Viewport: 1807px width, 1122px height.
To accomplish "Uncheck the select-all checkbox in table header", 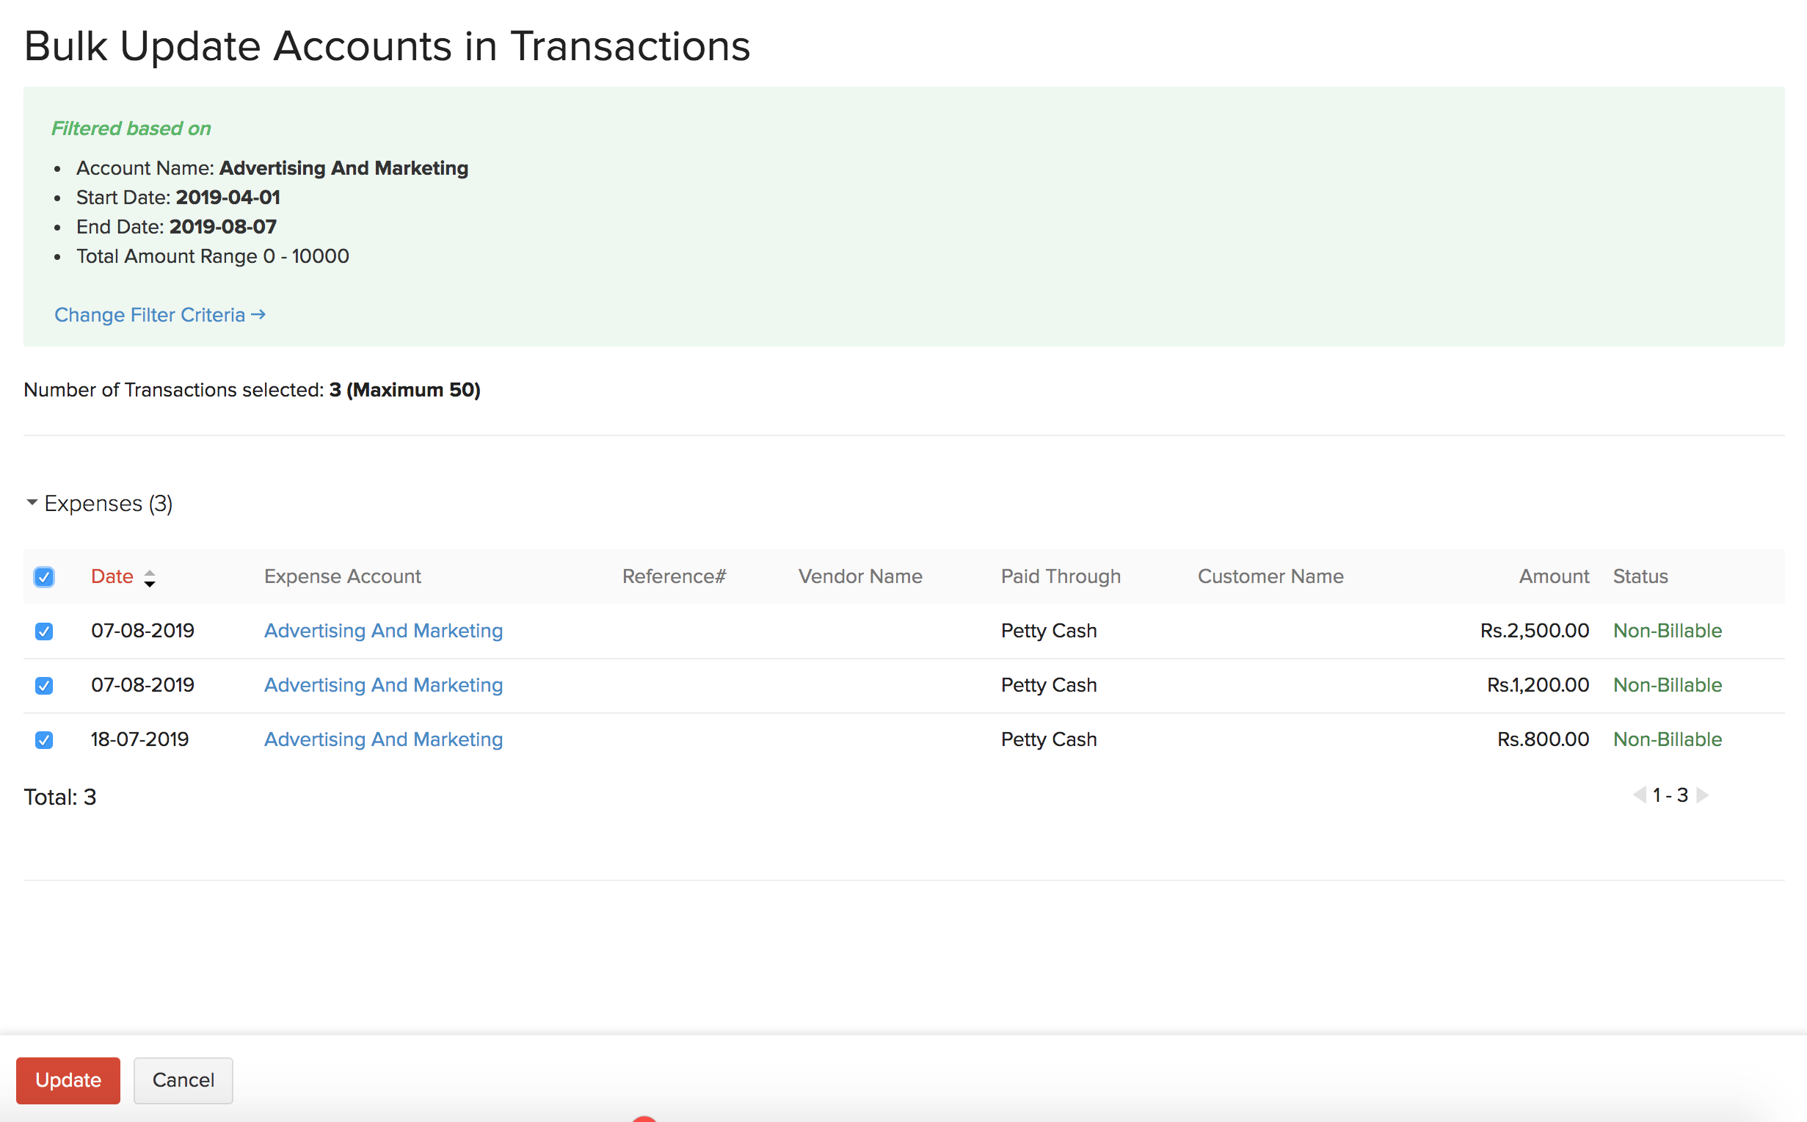I will (x=44, y=576).
